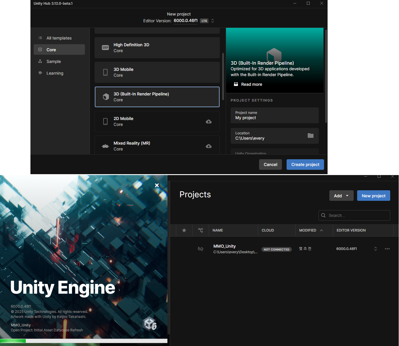This screenshot has width=399, height=346.
Task: Click the 2D Mobile phone icon
Action: pos(105,121)
